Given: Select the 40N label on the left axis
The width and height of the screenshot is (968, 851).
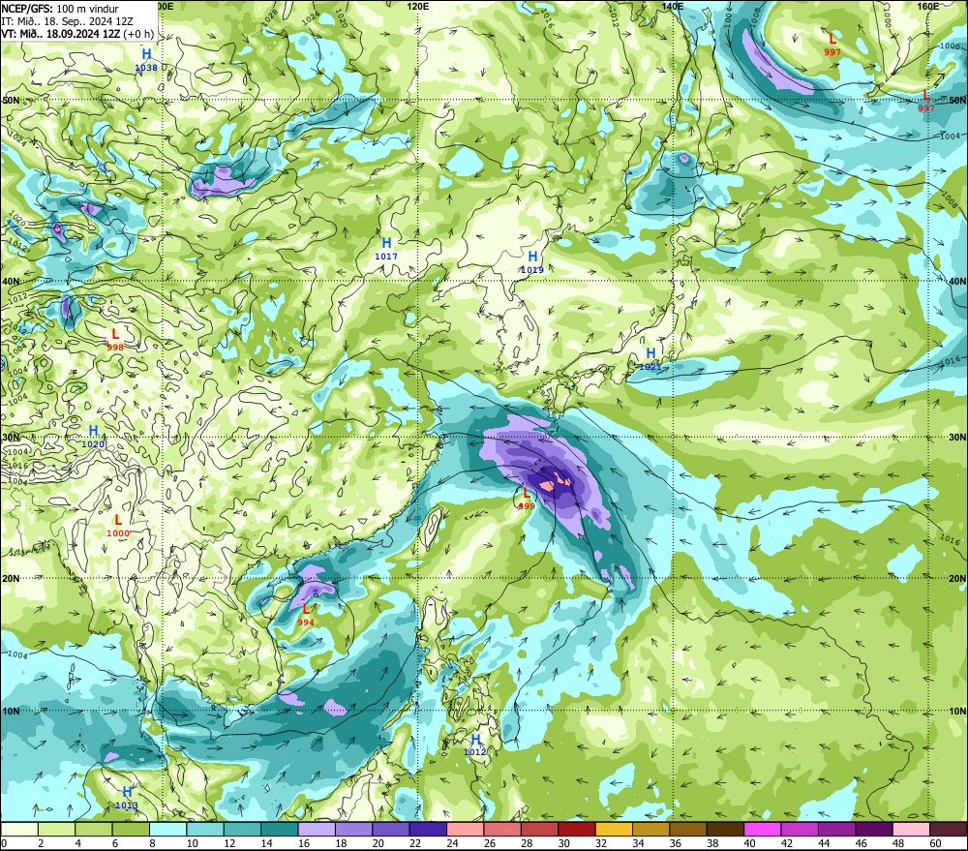Looking at the screenshot, I should tap(11, 281).
